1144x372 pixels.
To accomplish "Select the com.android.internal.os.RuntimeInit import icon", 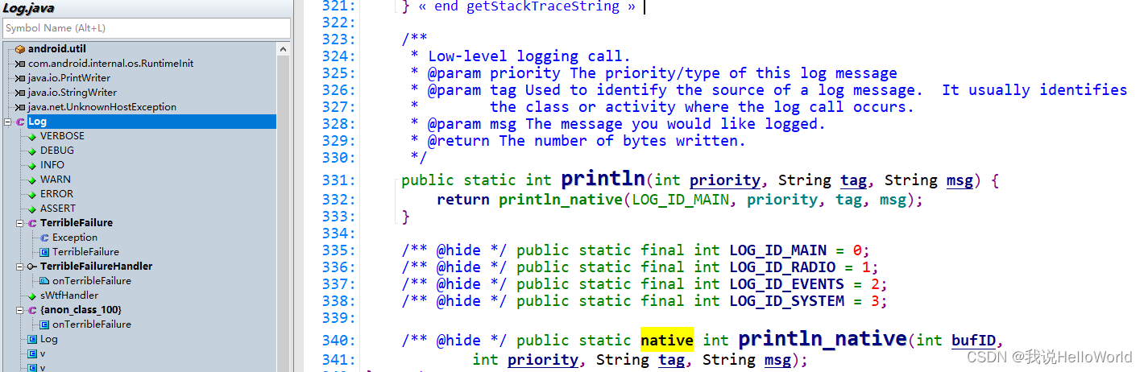I will [x=20, y=64].
